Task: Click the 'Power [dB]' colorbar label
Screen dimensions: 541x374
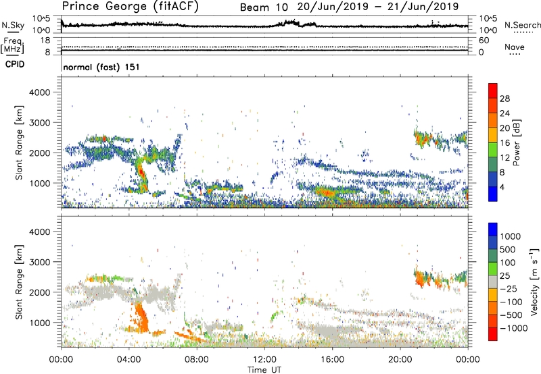Action: point(517,142)
